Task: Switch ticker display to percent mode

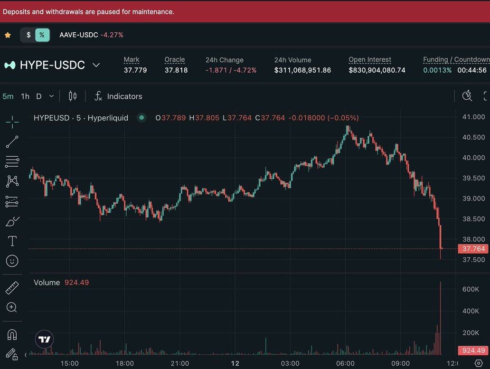Action: 42,35
